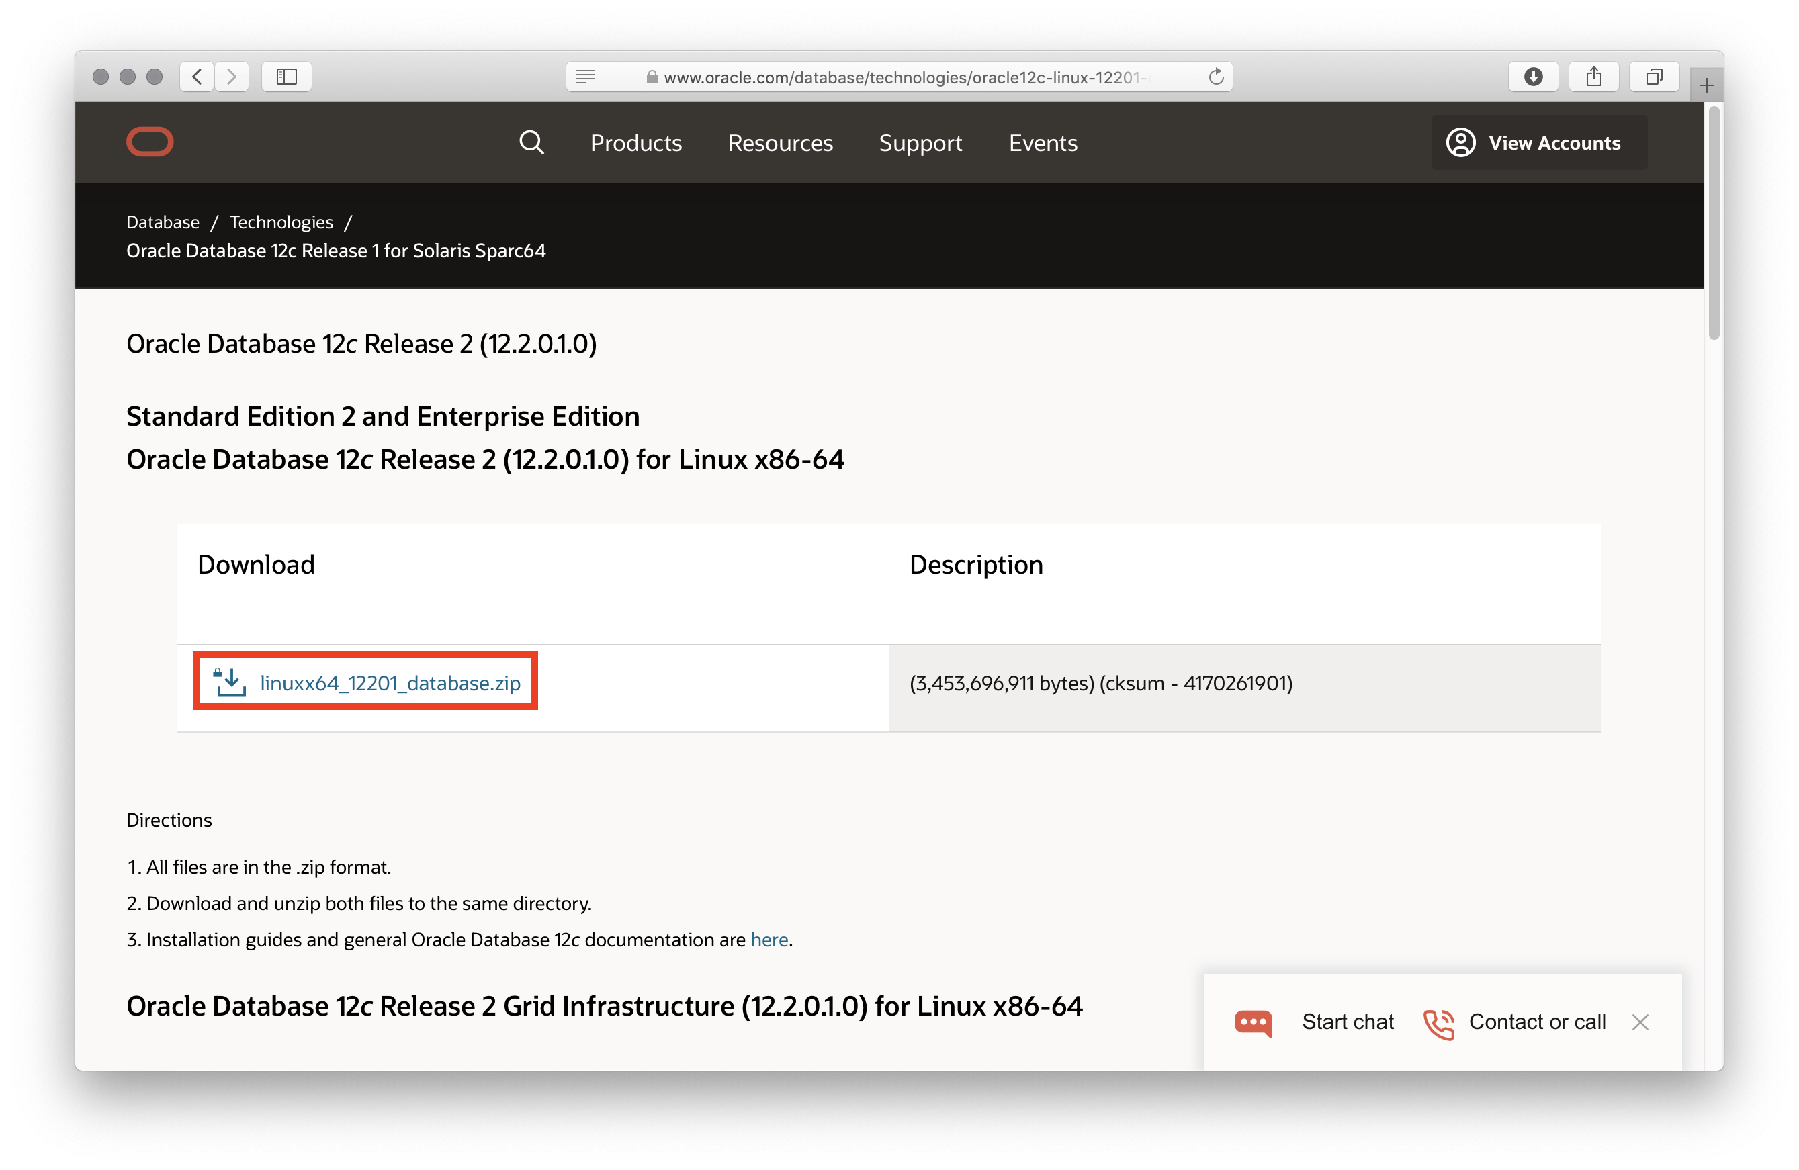Click the View Accounts button
Screen dimensions: 1799x1170
pos(1539,142)
